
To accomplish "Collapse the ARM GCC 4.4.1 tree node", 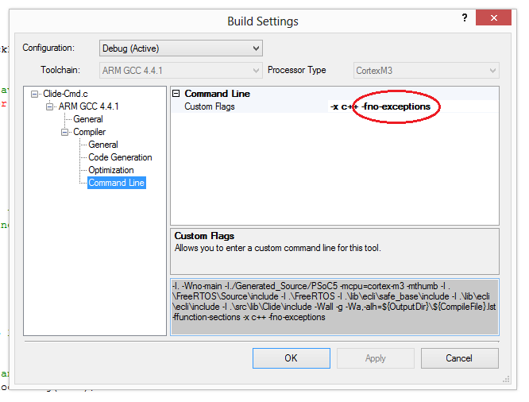I will (x=50, y=106).
